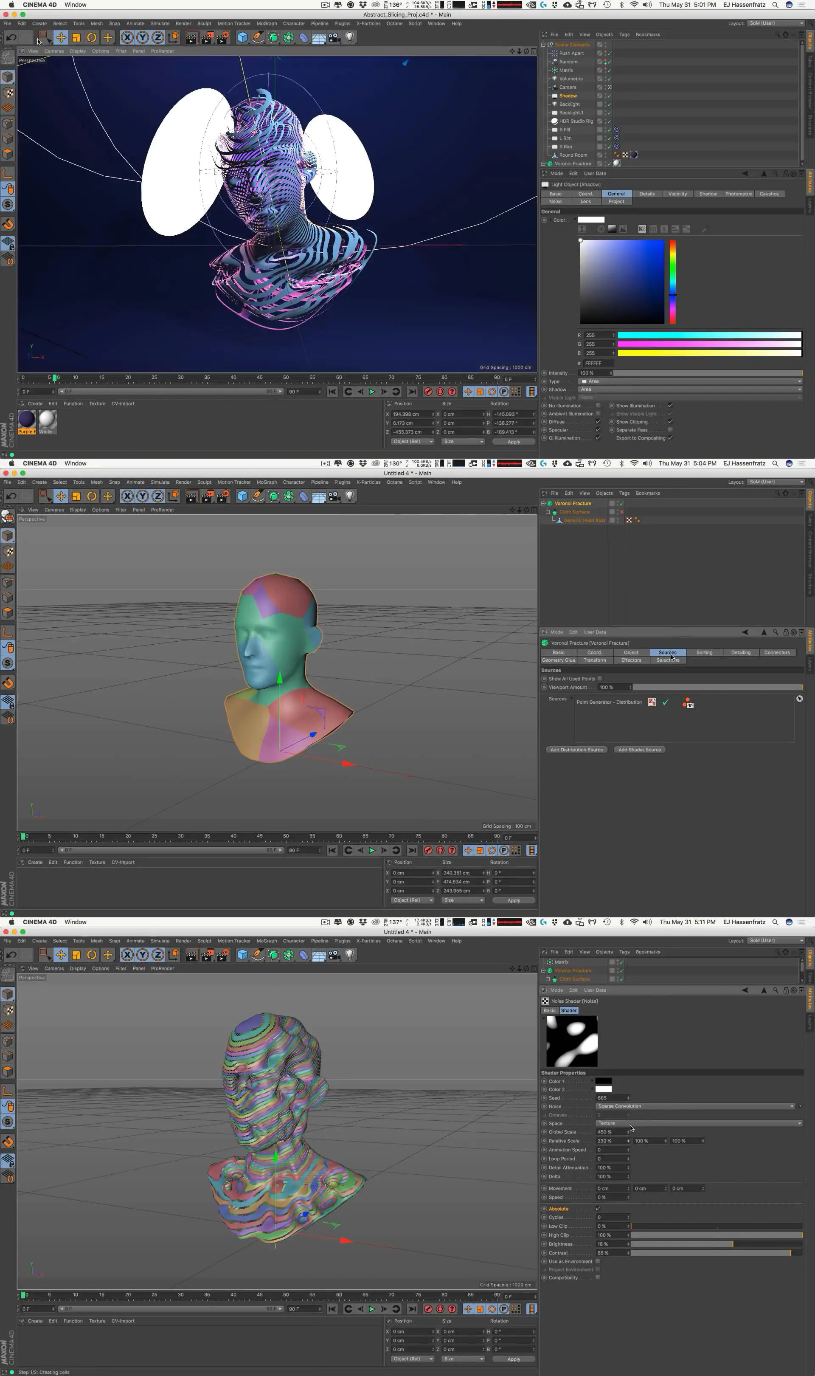The height and width of the screenshot is (1376, 815).
Task: Pick the eyedropper in Light Object color chooser
Action: click(x=704, y=229)
